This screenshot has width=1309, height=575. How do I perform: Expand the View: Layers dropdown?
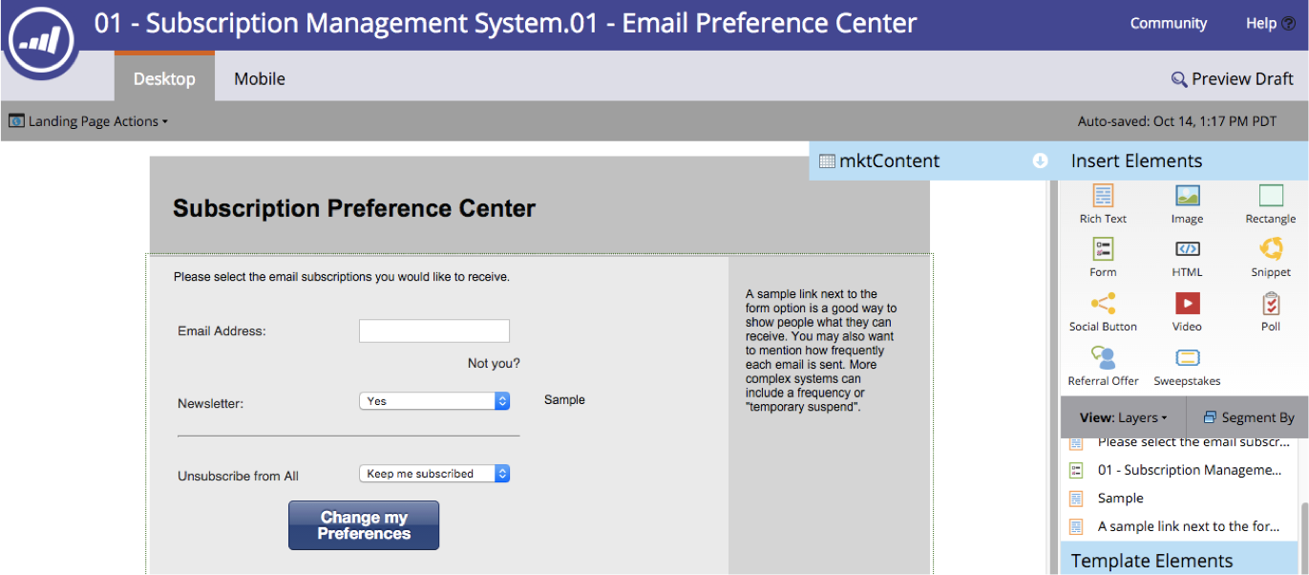(1123, 417)
